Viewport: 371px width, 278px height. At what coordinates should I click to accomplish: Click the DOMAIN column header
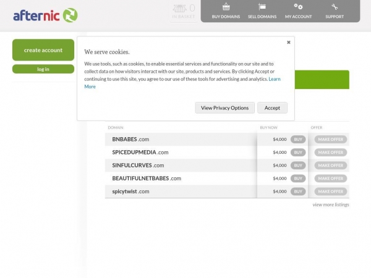coord(116,127)
